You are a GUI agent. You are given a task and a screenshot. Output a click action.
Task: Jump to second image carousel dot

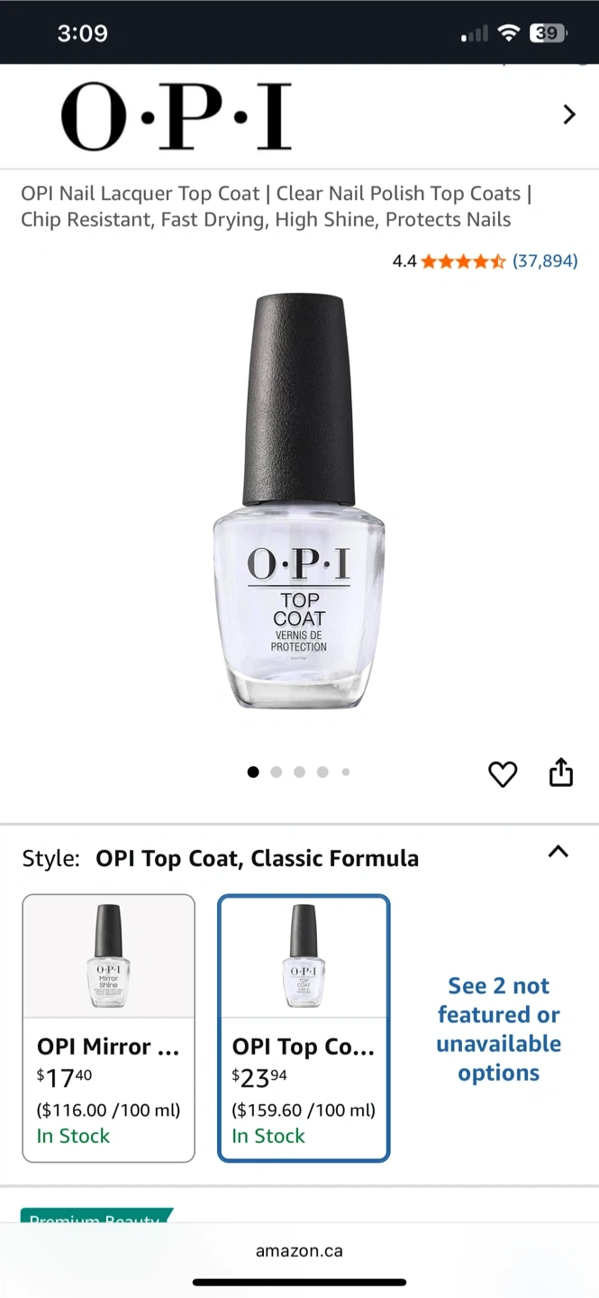pos(277,772)
